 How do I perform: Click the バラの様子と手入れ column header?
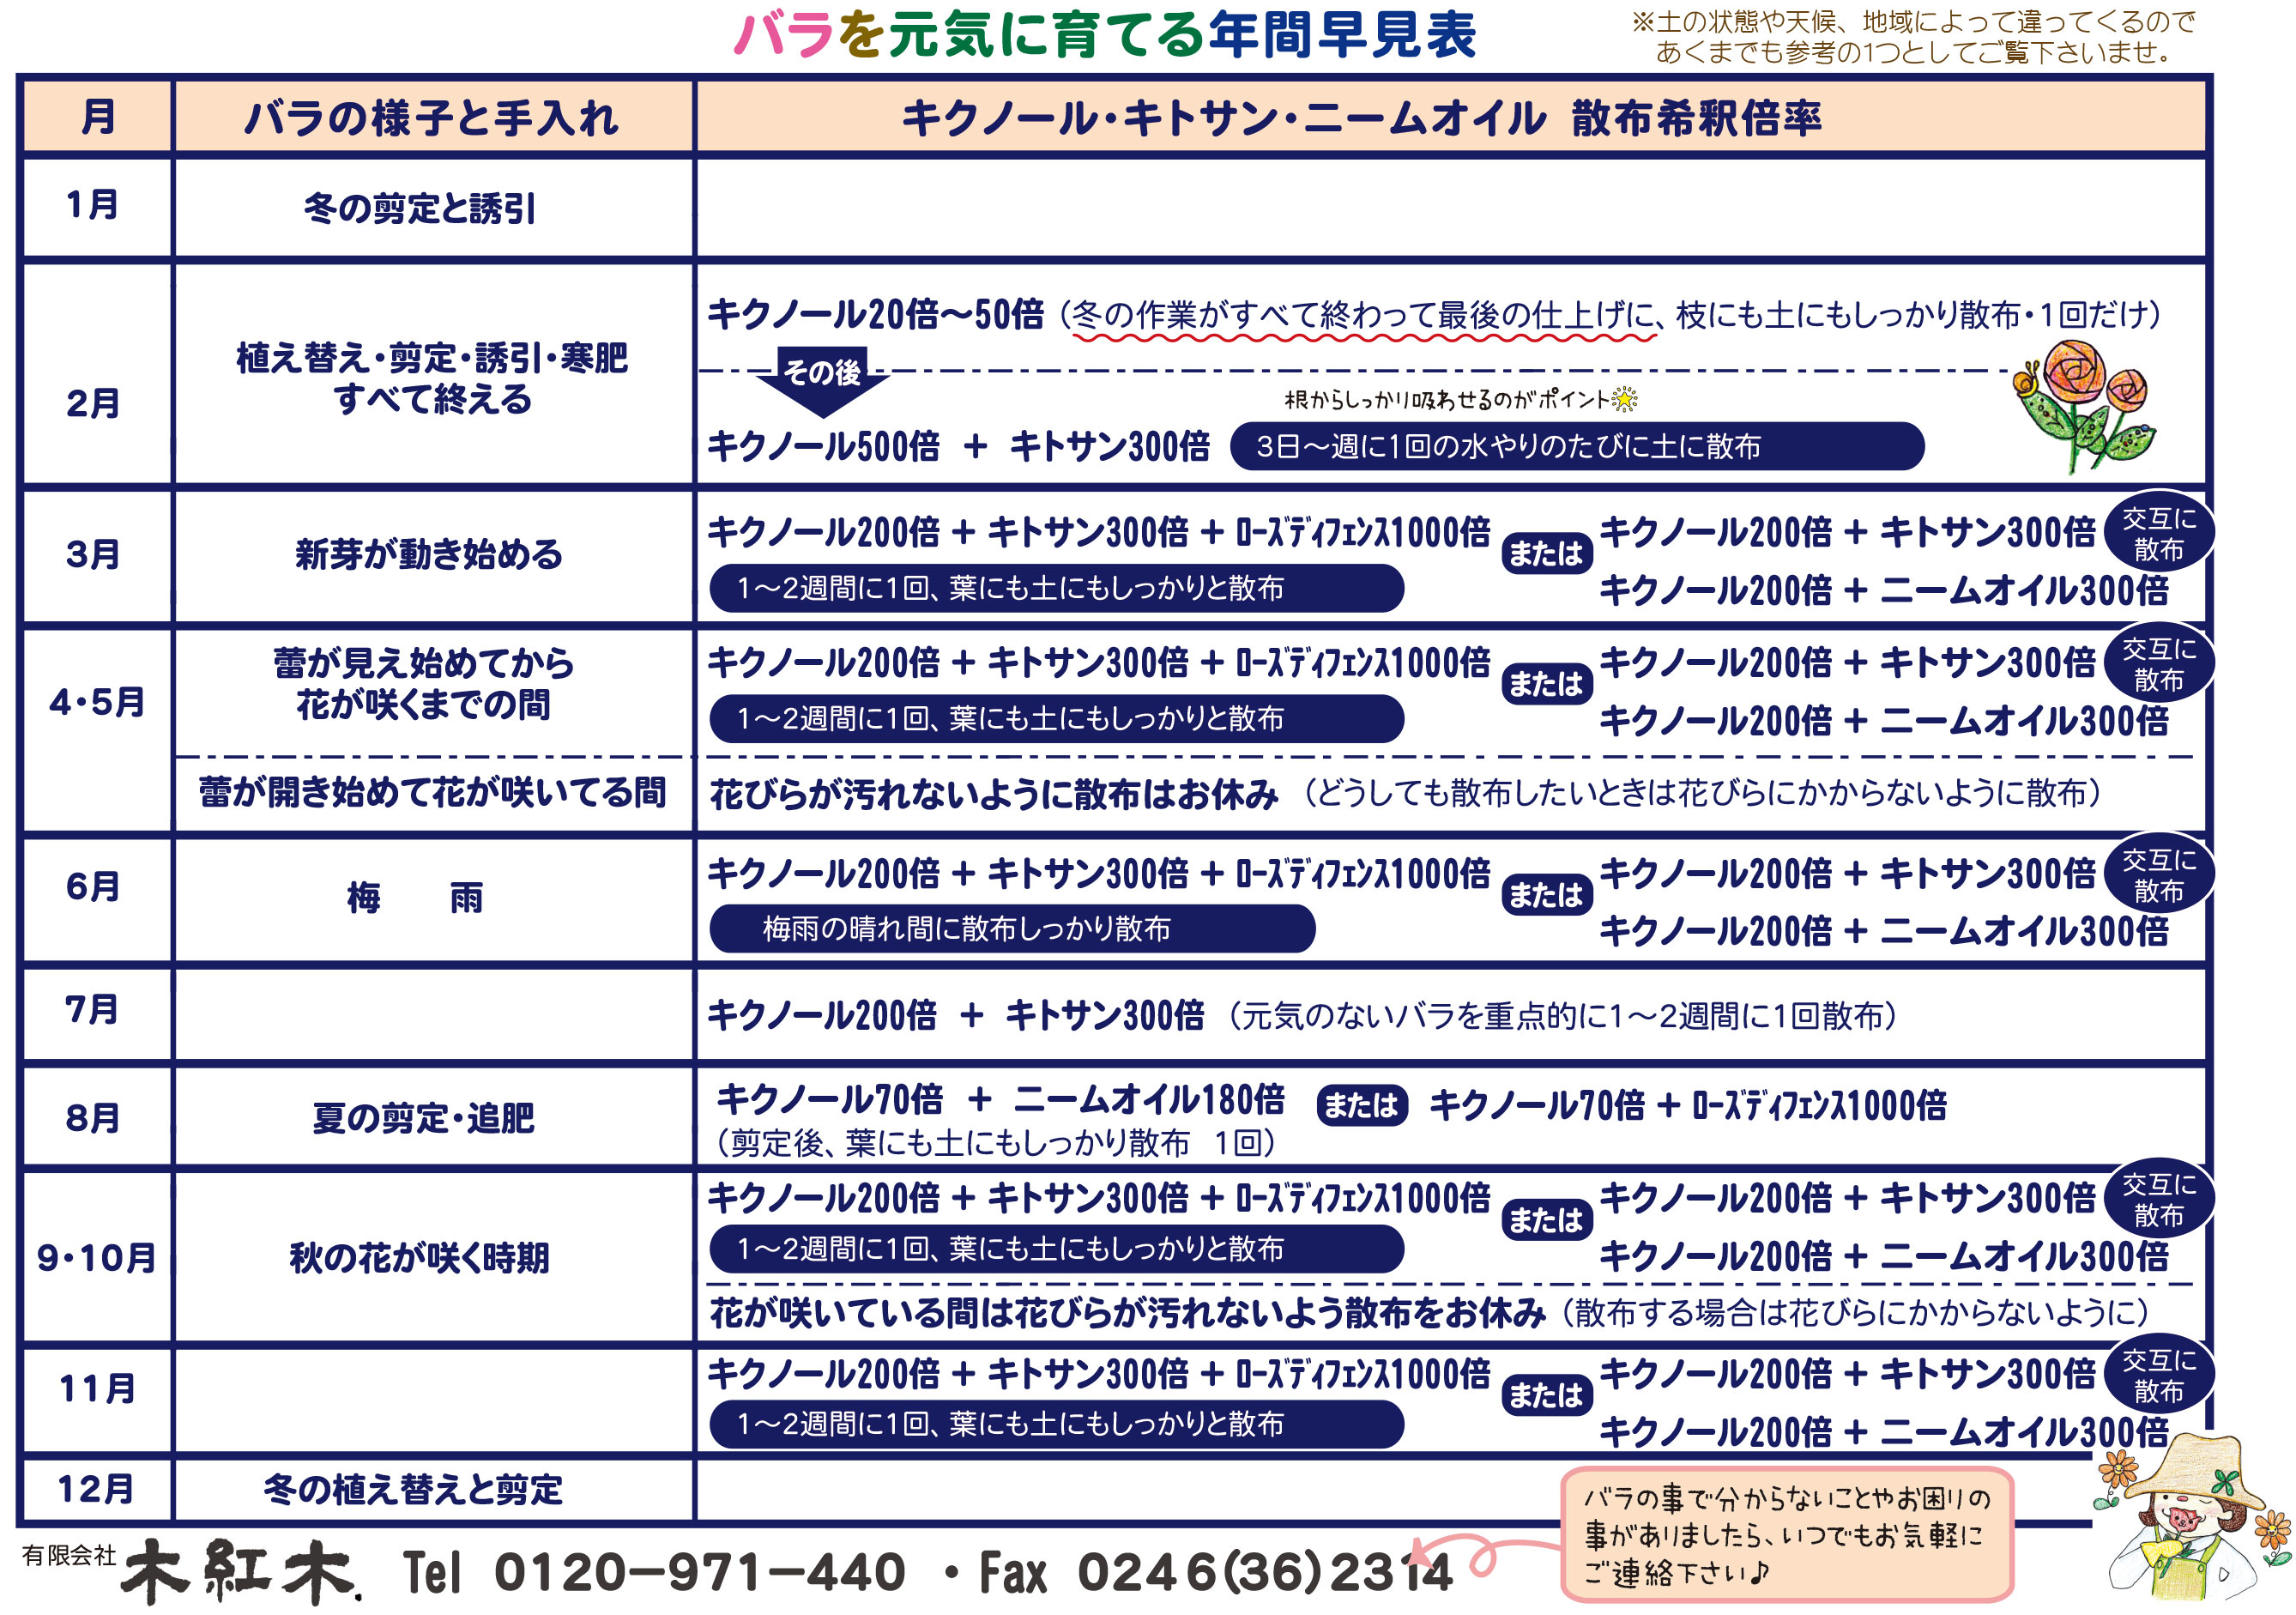click(433, 118)
